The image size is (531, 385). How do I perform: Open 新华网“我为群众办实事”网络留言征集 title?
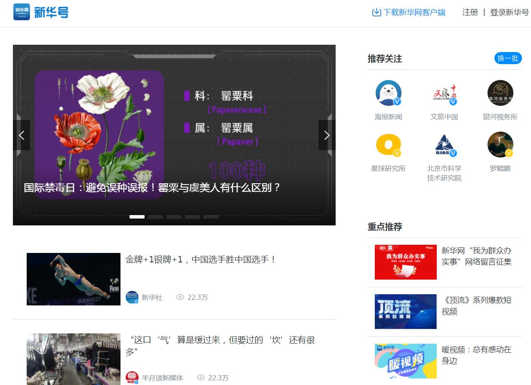click(x=477, y=256)
